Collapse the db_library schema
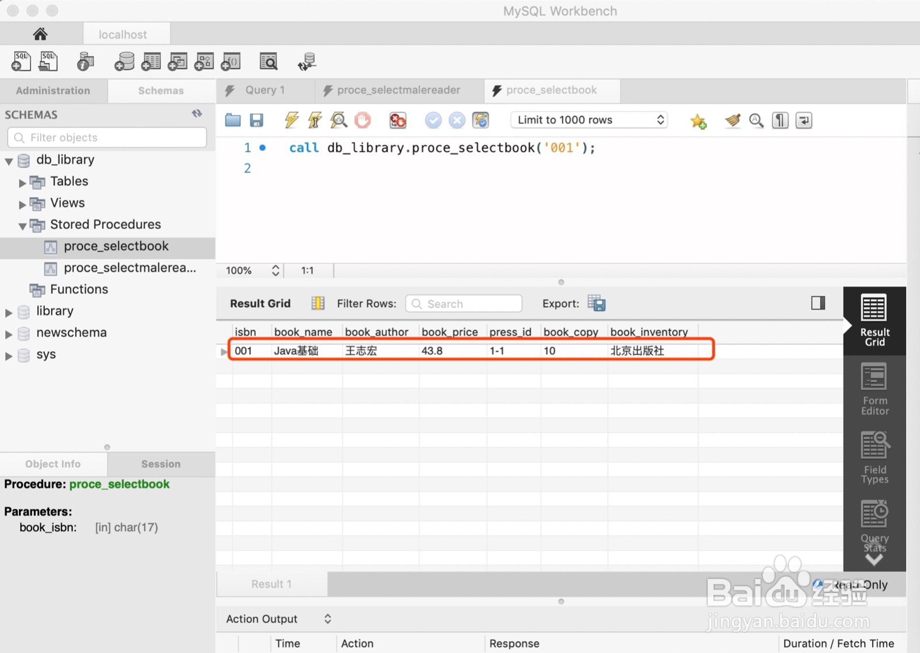 (9, 161)
